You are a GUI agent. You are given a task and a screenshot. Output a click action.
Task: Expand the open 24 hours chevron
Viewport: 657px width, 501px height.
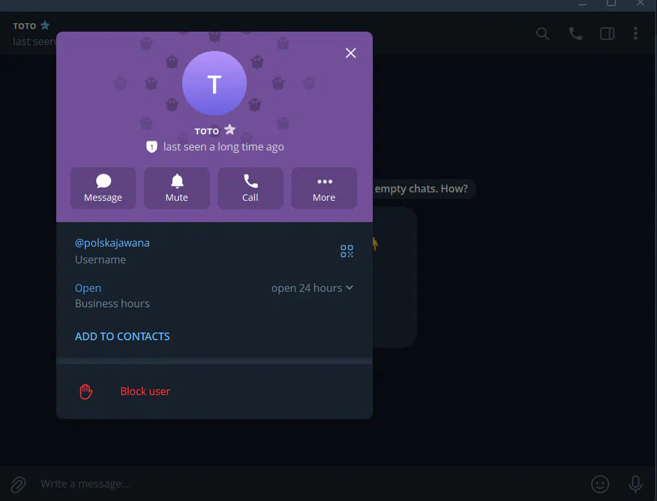point(349,288)
